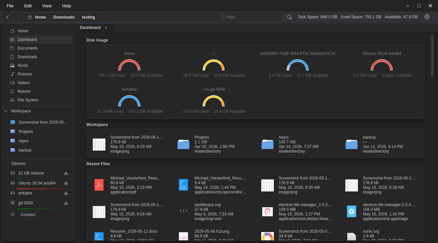Open the File menu
Screen dimensions: 438x243
pyautogui.click(x=10, y=6)
